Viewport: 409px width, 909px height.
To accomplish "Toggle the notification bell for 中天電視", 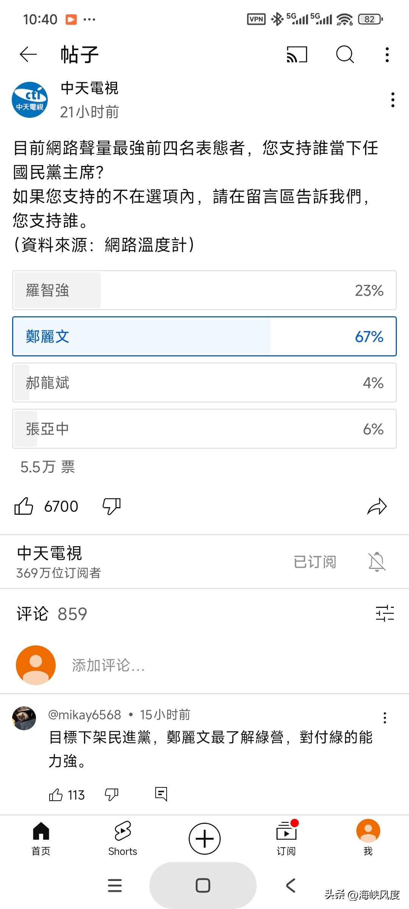I will (x=377, y=562).
